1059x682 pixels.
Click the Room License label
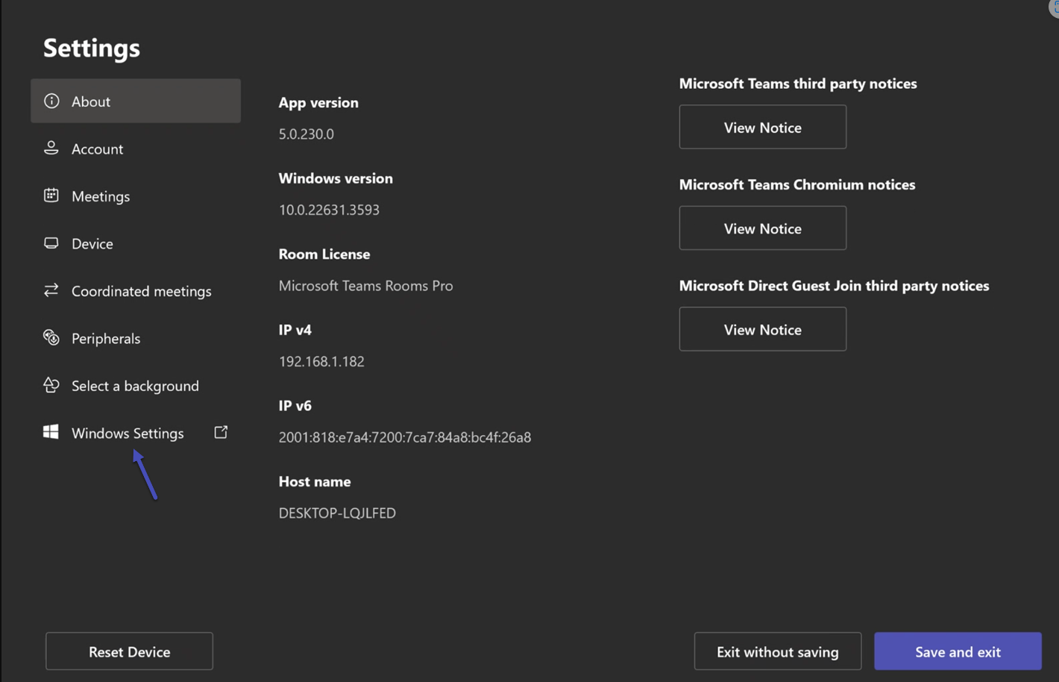324,254
